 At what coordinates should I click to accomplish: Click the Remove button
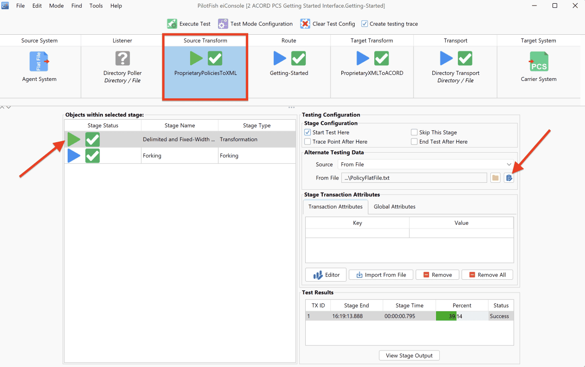click(x=437, y=275)
